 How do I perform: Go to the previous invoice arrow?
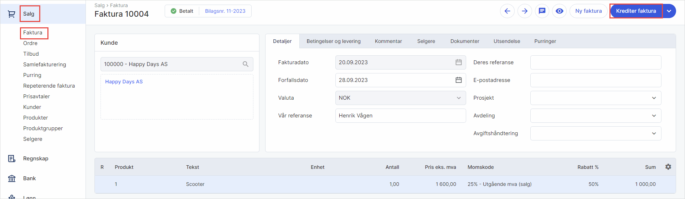(507, 11)
